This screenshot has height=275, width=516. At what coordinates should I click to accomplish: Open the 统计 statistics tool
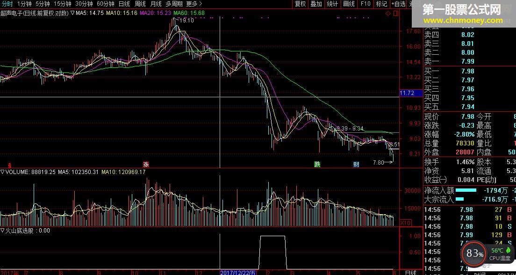click(x=332, y=4)
